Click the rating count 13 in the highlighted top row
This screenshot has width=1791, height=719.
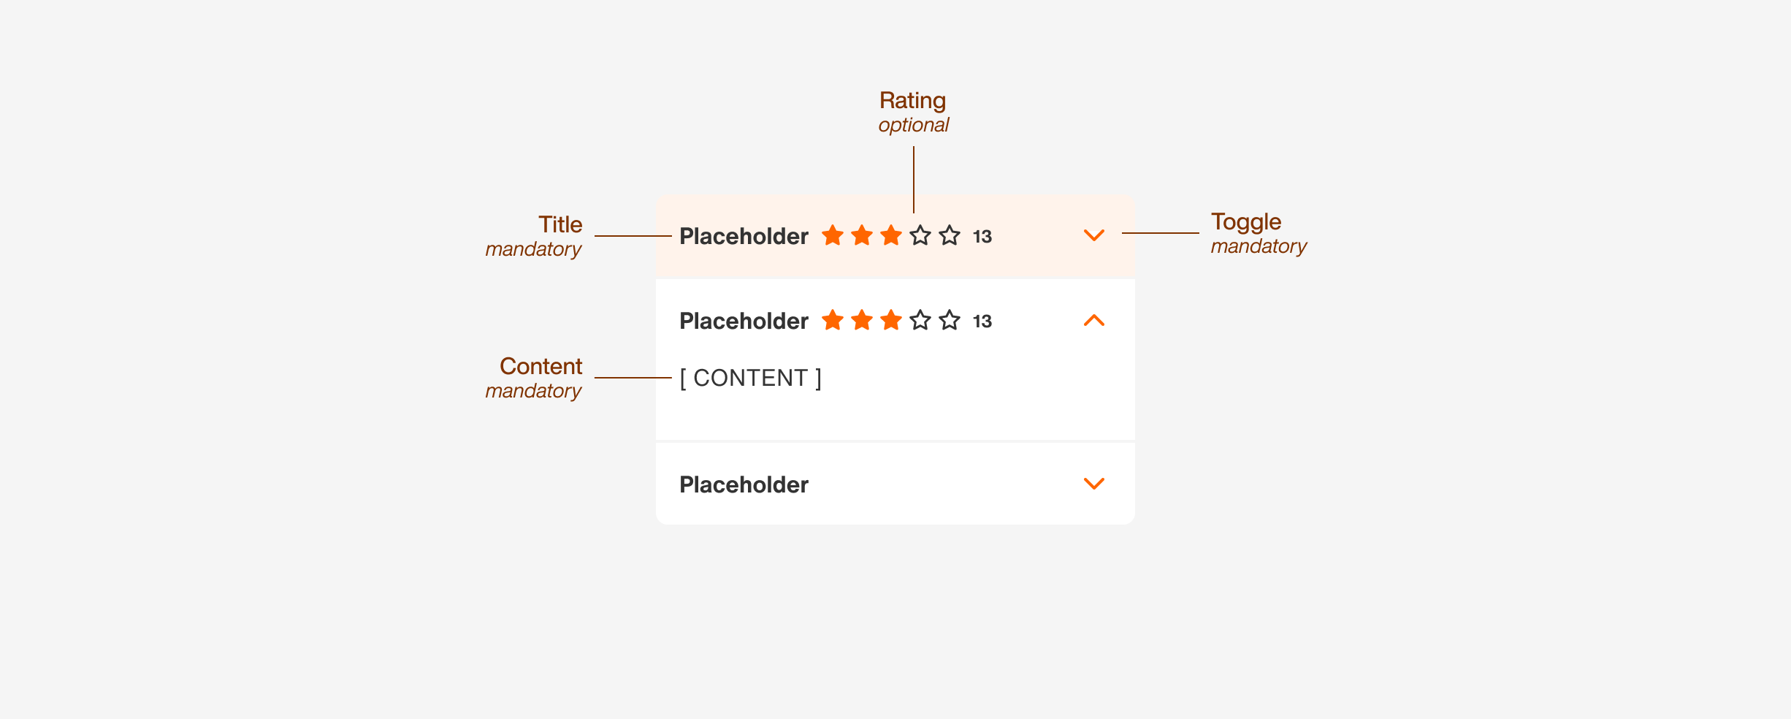[982, 237]
